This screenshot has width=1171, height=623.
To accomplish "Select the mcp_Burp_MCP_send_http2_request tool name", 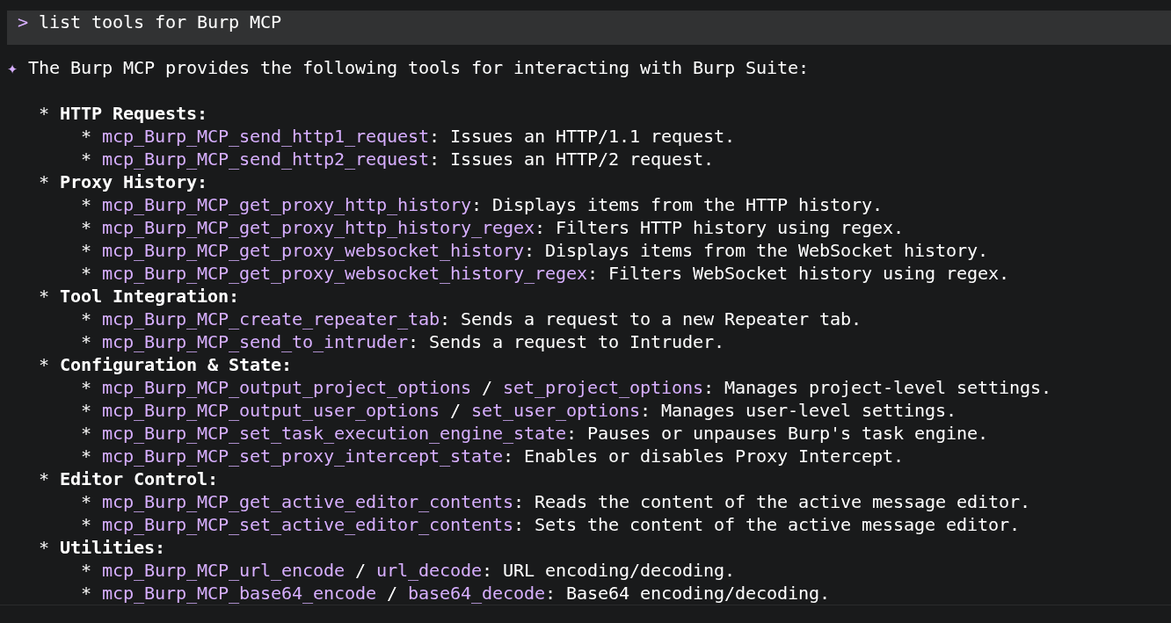I will (x=265, y=160).
